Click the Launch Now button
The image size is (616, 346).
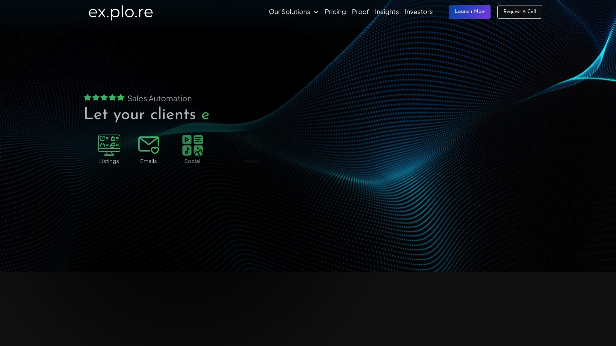click(x=469, y=12)
